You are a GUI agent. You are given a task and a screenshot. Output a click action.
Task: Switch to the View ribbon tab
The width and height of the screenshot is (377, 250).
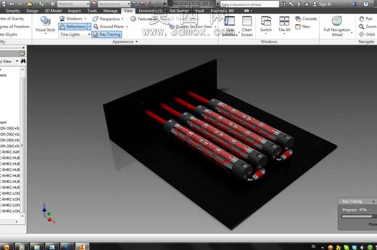tap(128, 11)
